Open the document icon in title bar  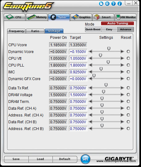click(x=101, y=4)
